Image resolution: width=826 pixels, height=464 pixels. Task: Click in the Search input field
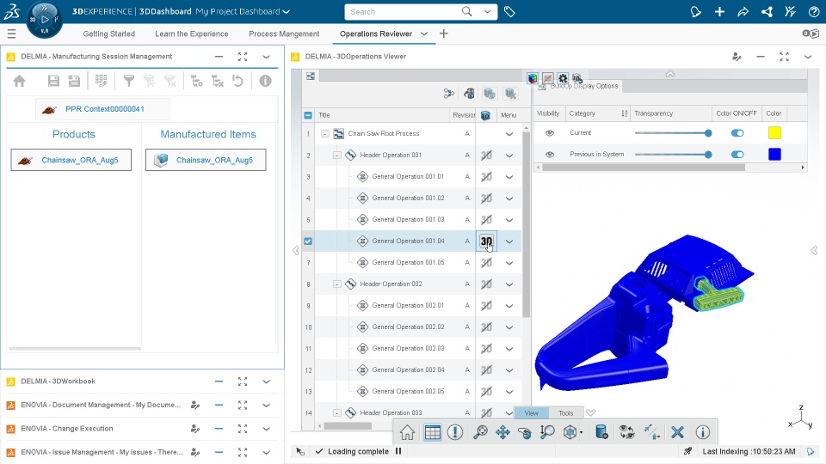point(403,11)
